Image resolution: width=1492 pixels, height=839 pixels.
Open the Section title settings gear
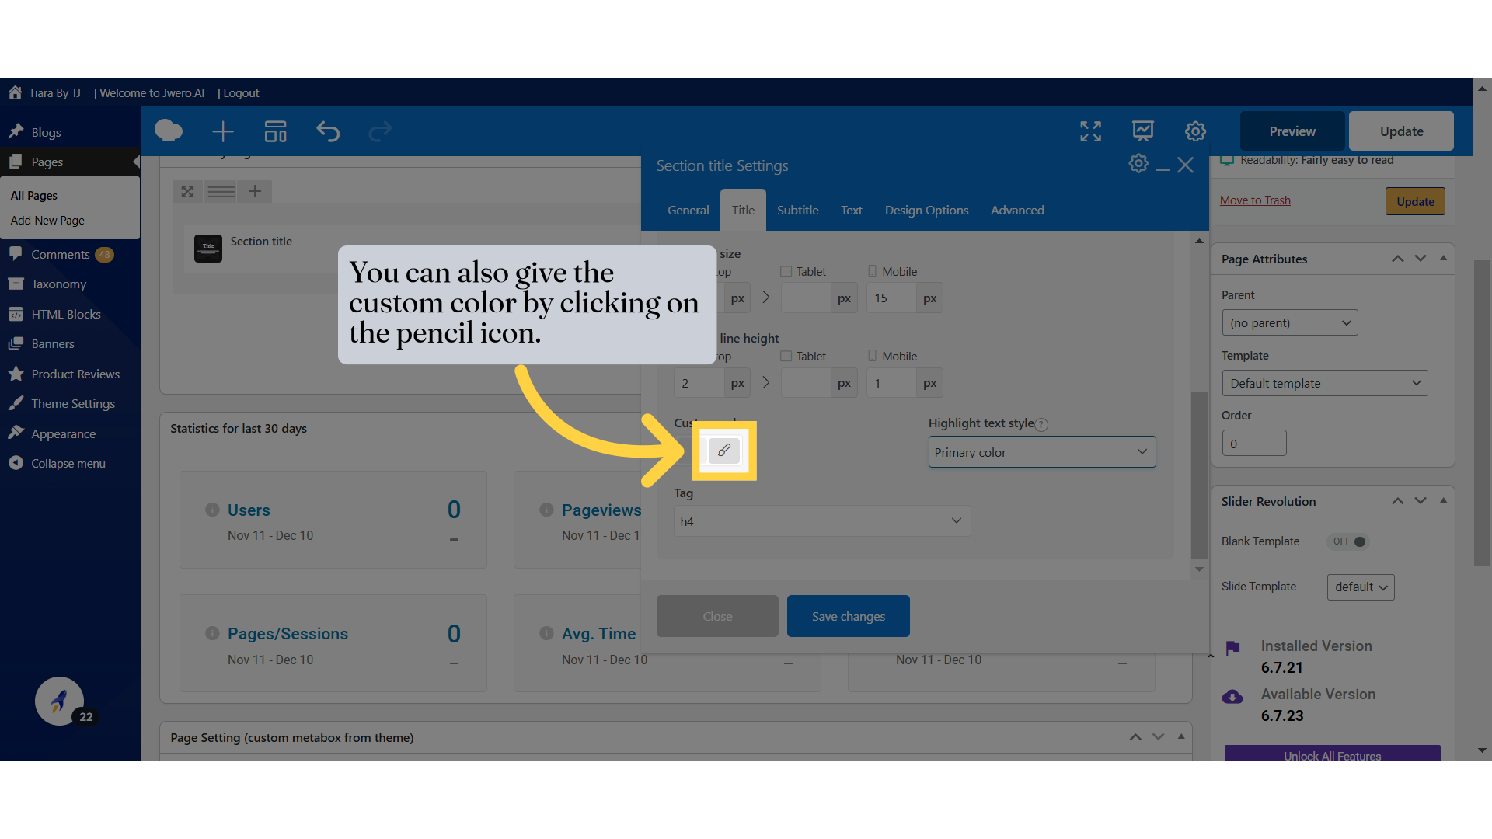(1138, 164)
